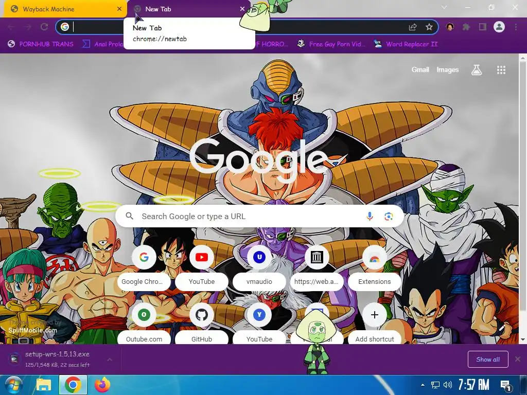This screenshot has width=527, height=395.
Task: Share this page icon in address bar
Action: tap(413, 27)
